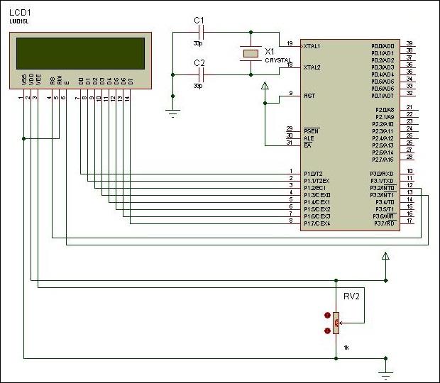The width and height of the screenshot is (440, 383).
Task: Click the P1.7/CEX4 pin label
Action: (317, 223)
